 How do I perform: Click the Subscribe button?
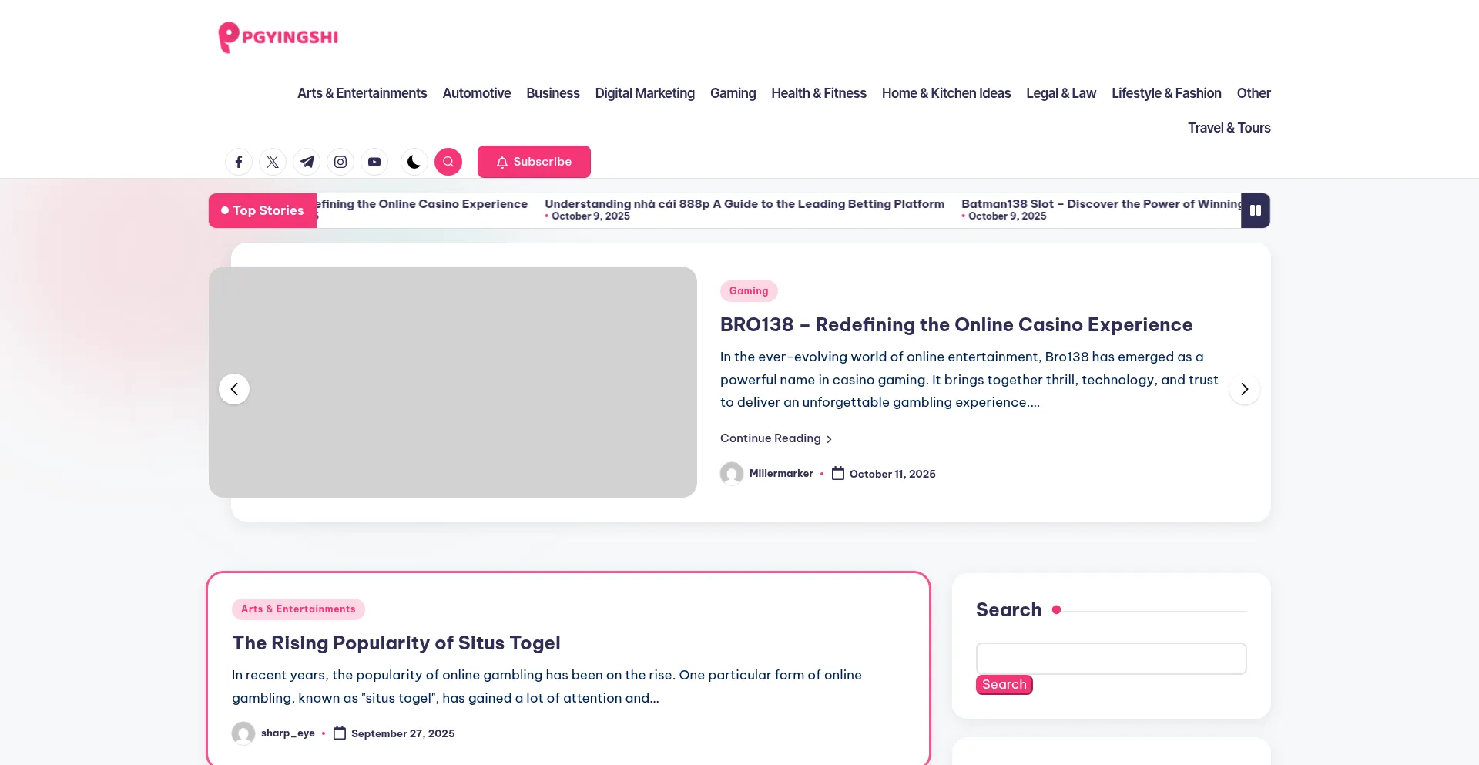point(534,162)
